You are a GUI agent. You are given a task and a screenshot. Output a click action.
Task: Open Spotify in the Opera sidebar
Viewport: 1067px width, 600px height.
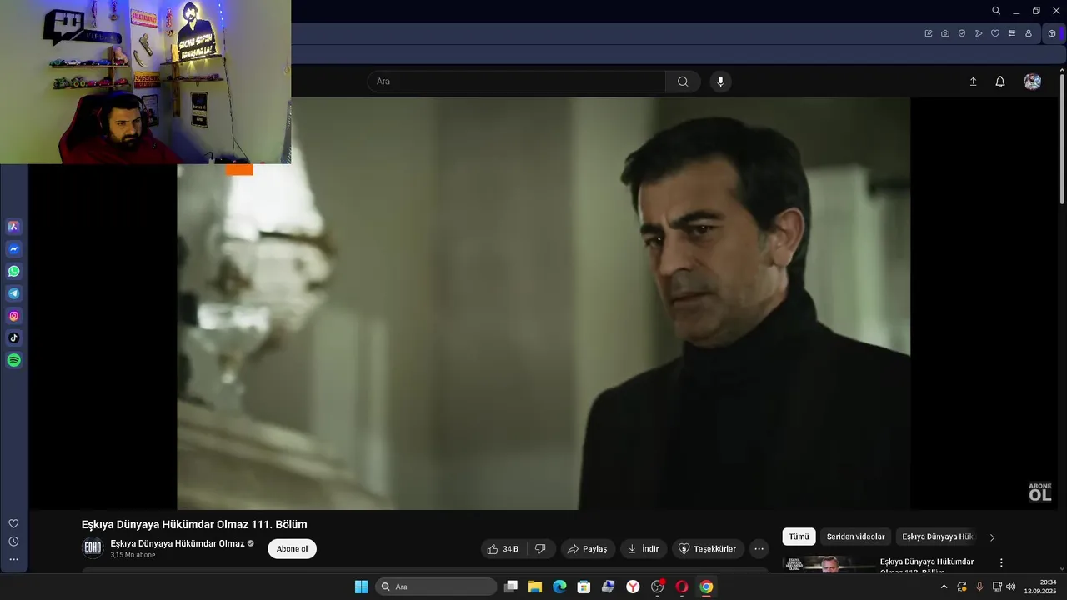tap(13, 361)
